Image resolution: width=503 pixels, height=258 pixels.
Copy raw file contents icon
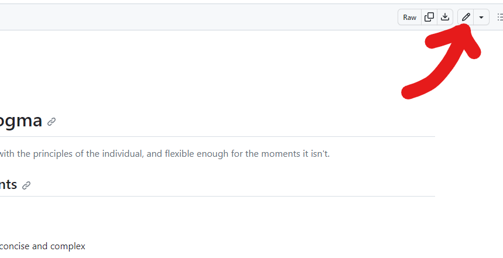point(429,18)
